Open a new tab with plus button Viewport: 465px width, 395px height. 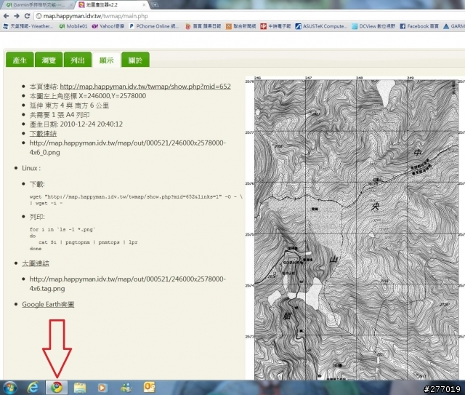click(x=155, y=5)
